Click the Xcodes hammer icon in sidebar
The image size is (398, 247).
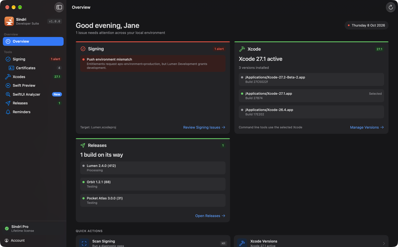8,77
